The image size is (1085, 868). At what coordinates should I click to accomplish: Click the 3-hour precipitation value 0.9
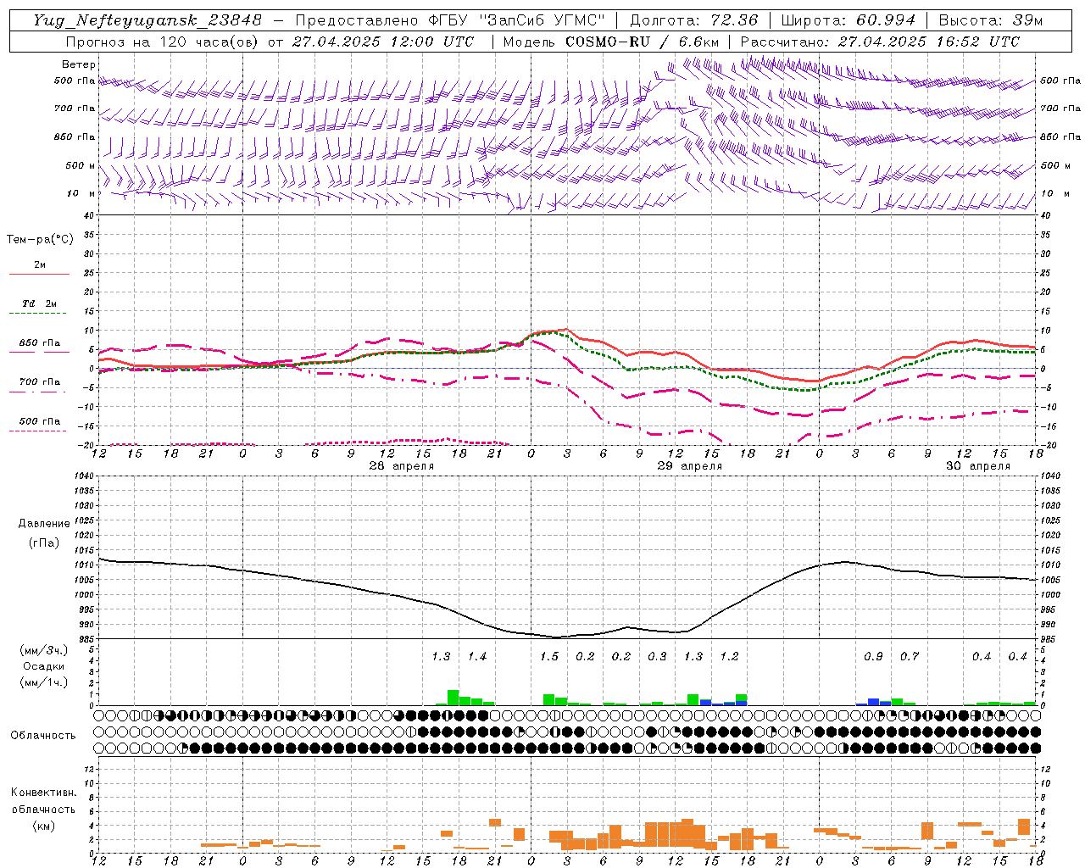pos(873,657)
